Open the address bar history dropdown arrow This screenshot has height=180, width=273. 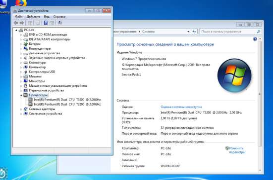[188, 32]
